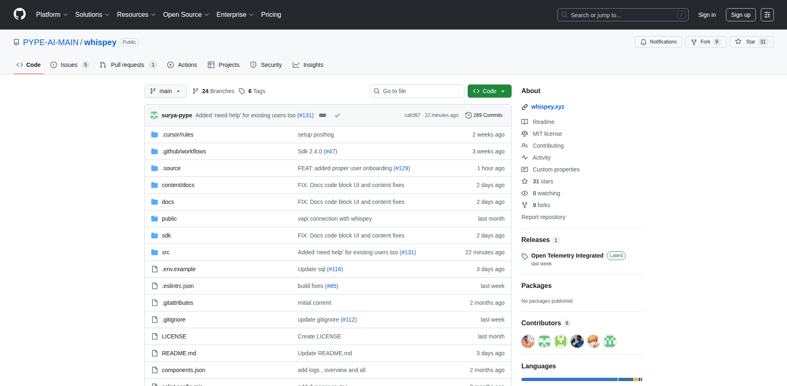787x386 pixels.
Task: Click the fourth contributor avatar
Action: [x=577, y=341]
